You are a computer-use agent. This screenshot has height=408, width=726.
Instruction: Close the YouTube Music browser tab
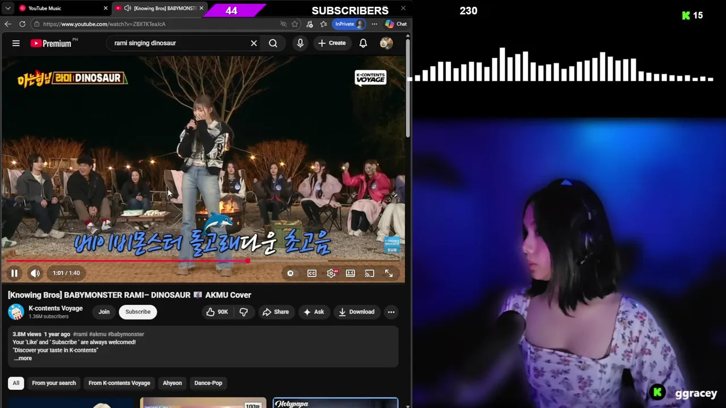pyautogui.click(x=105, y=8)
